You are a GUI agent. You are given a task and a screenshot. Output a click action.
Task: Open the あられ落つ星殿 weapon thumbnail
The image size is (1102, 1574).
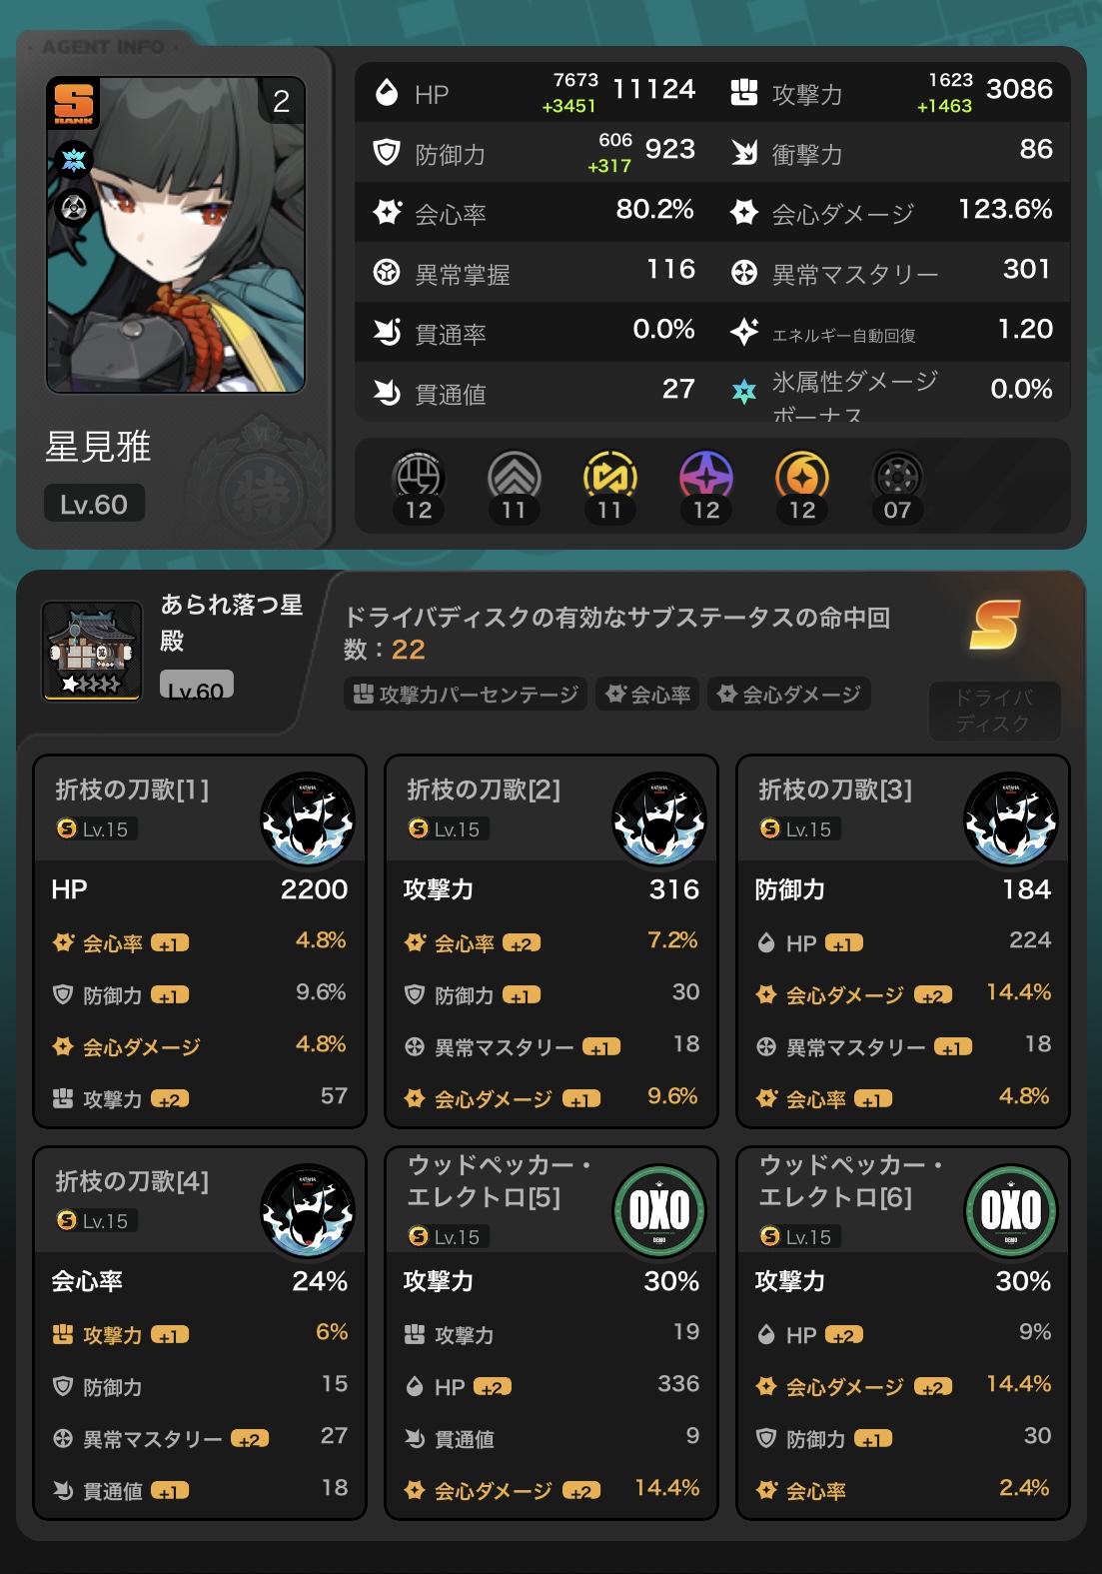pyautogui.click(x=92, y=651)
